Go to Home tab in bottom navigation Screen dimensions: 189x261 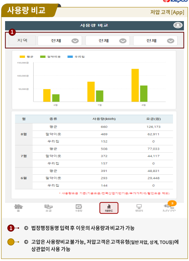coord(18,208)
